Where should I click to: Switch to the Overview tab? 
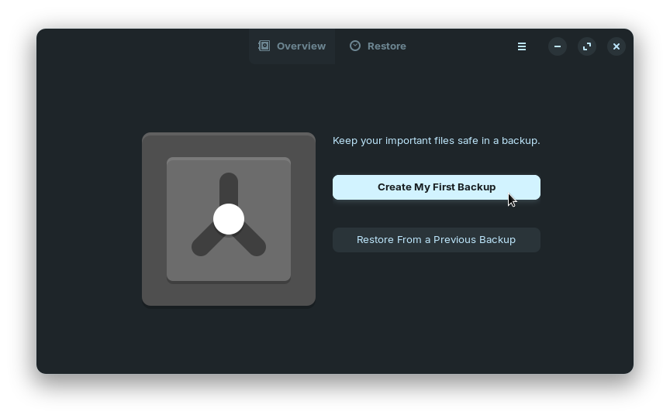[x=292, y=46]
